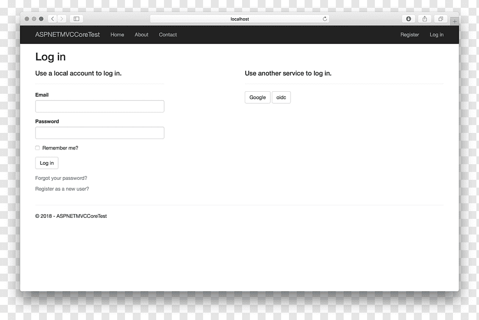Click the share icon in toolbar

(x=425, y=19)
